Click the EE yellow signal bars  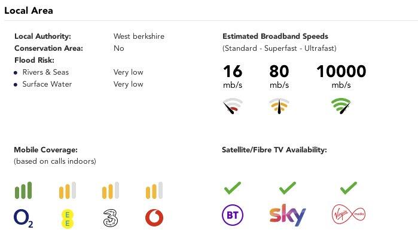click(x=67, y=191)
